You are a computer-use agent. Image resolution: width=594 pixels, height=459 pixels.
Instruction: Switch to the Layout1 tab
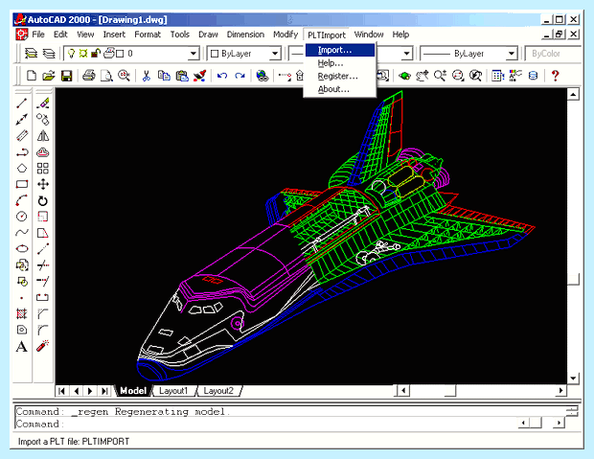point(173,391)
